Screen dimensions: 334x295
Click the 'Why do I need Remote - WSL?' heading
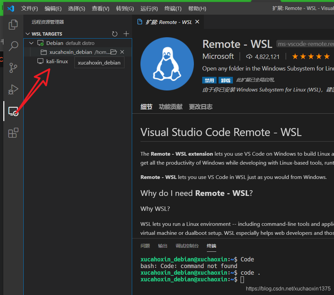tap(197, 193)
